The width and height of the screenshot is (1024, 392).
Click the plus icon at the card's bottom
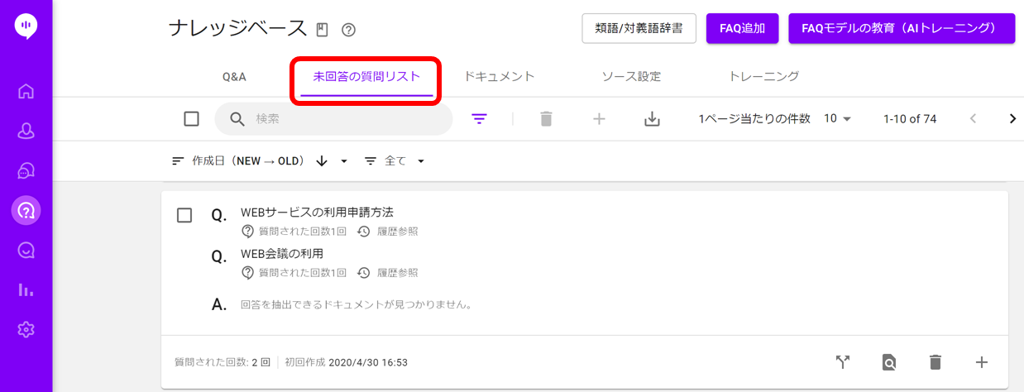[982, 361]
